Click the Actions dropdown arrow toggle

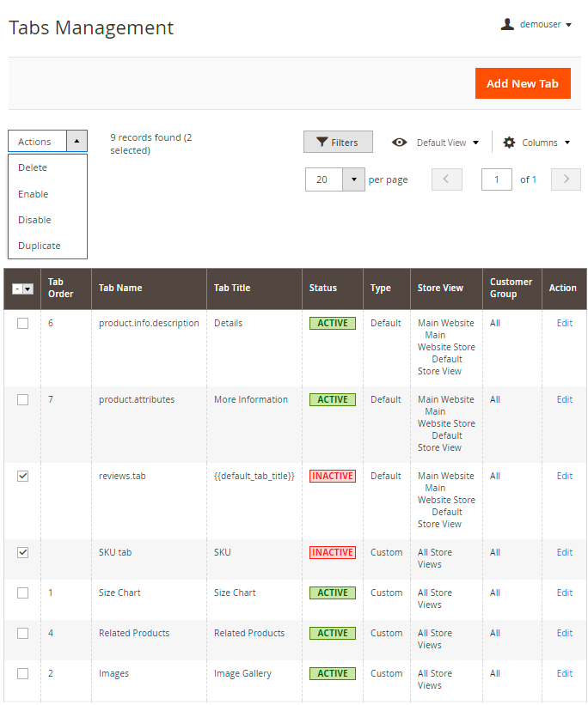pyautogui.click(x=77, y=142)
